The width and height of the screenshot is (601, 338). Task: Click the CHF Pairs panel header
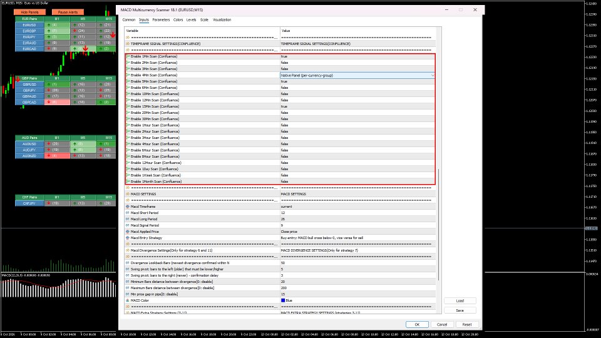pos(29,197)
